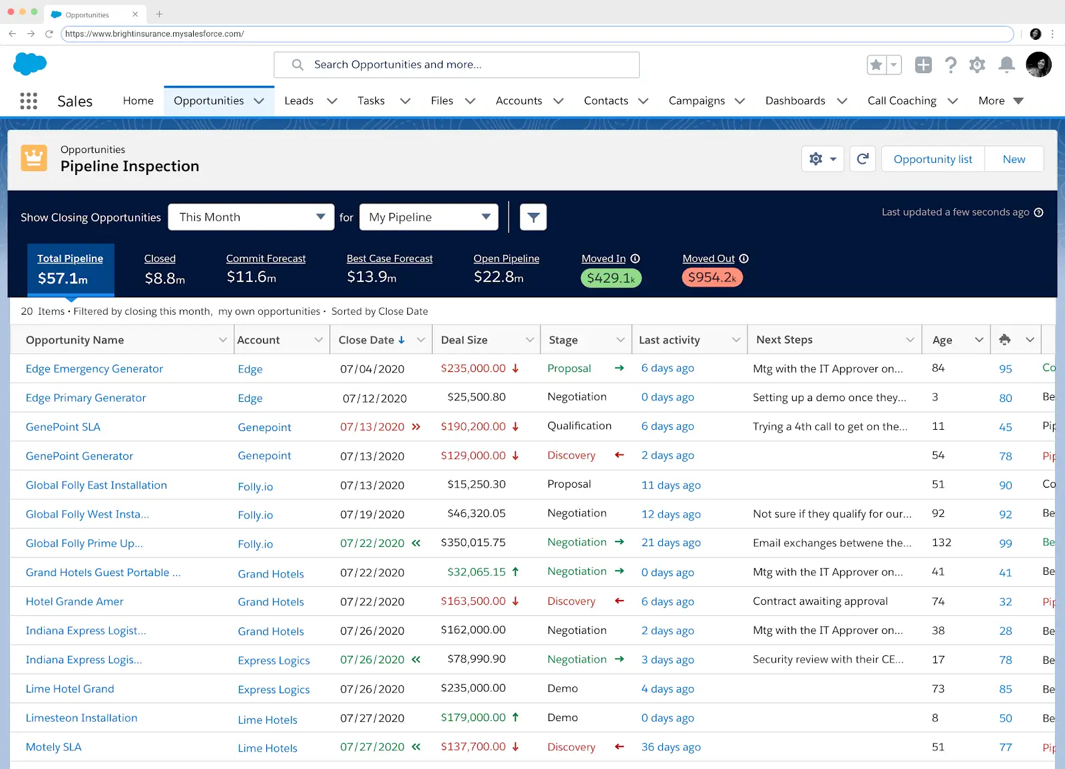This screenshot has width=1065, height=769.
Task: Open your profile avatar photo
Action: coord(1038,65)
